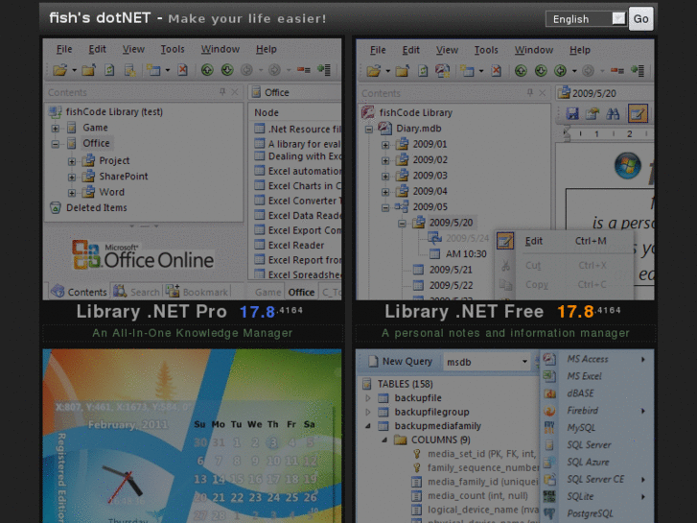This screenshot has width=697, height=523.
Task: Open the Library .NET Pro title link
Action: (151, 312)
